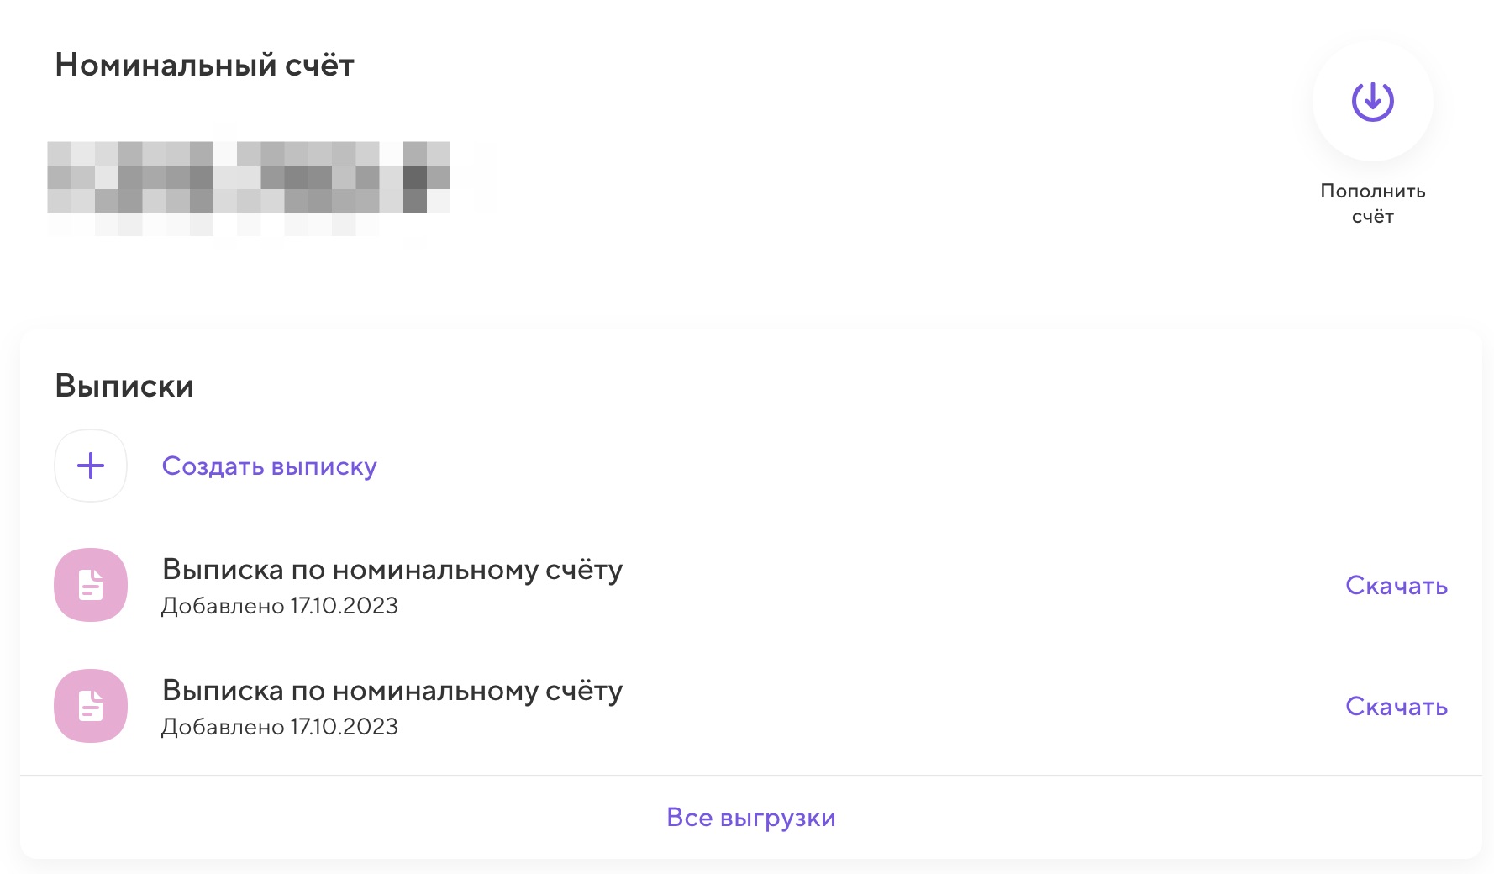
Task: Click first statement's "Добавлено 17.10.2023" date
Action: point(279,606)
